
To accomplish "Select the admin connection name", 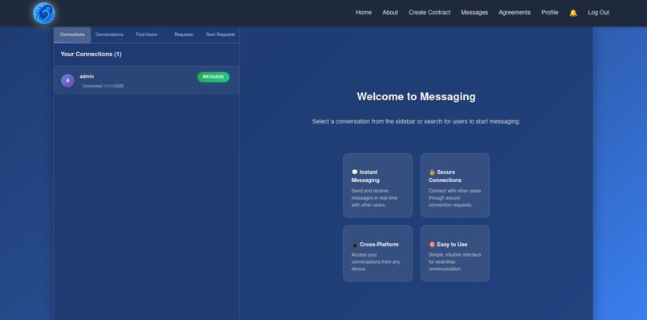I will tap(87, 76).
